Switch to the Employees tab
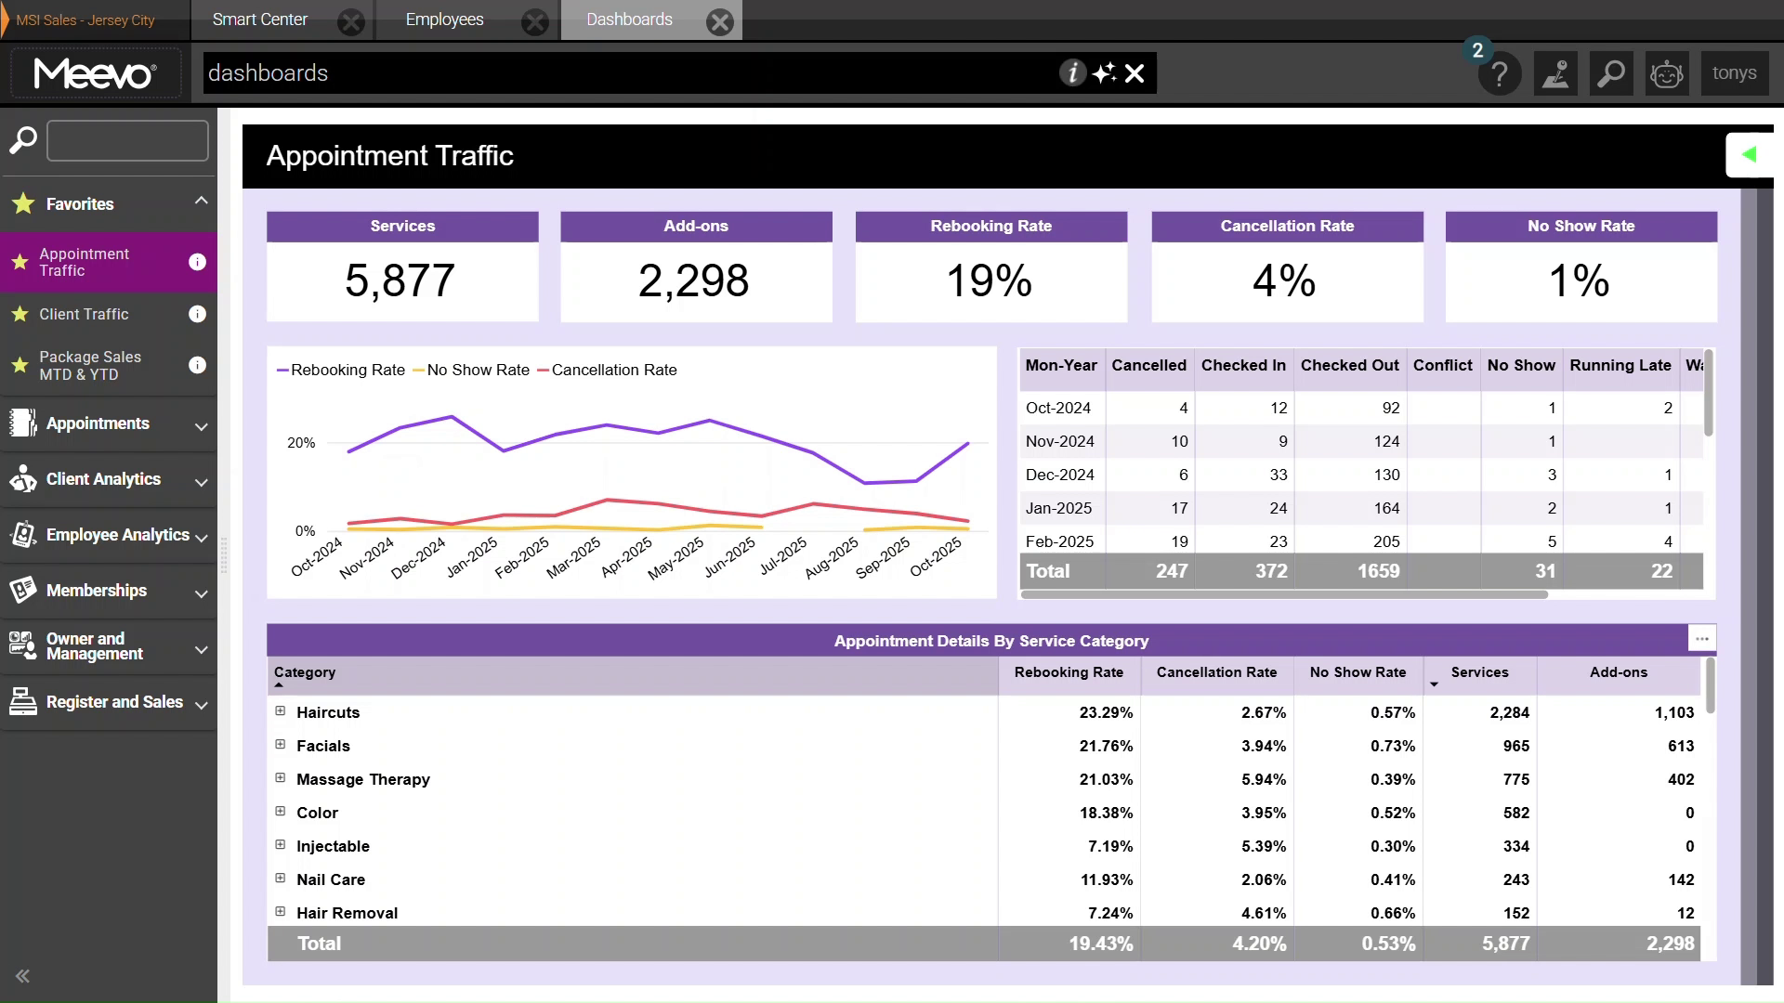1784x1003 pixels. [445, 19]
